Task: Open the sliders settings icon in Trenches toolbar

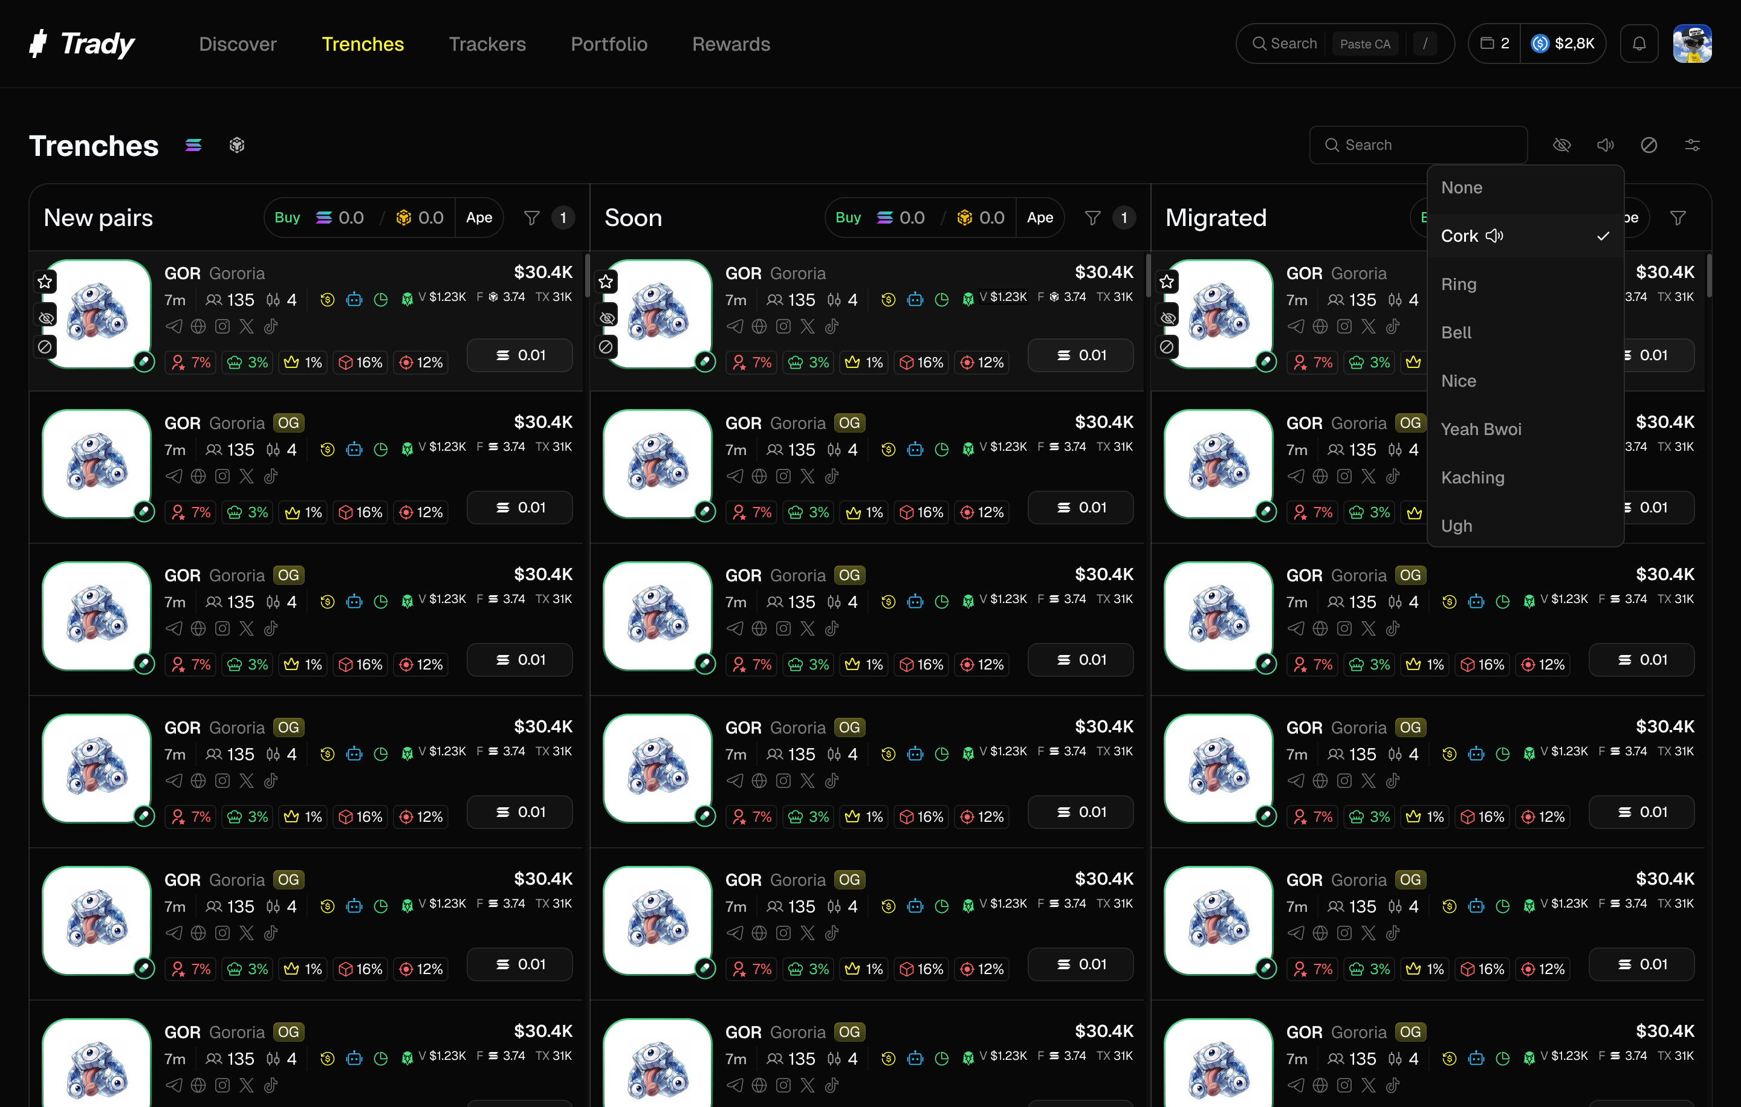Action: [1692, 145]
